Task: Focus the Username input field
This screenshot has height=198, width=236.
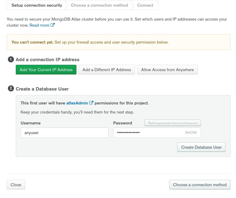Action: click(x=65, y=133)
